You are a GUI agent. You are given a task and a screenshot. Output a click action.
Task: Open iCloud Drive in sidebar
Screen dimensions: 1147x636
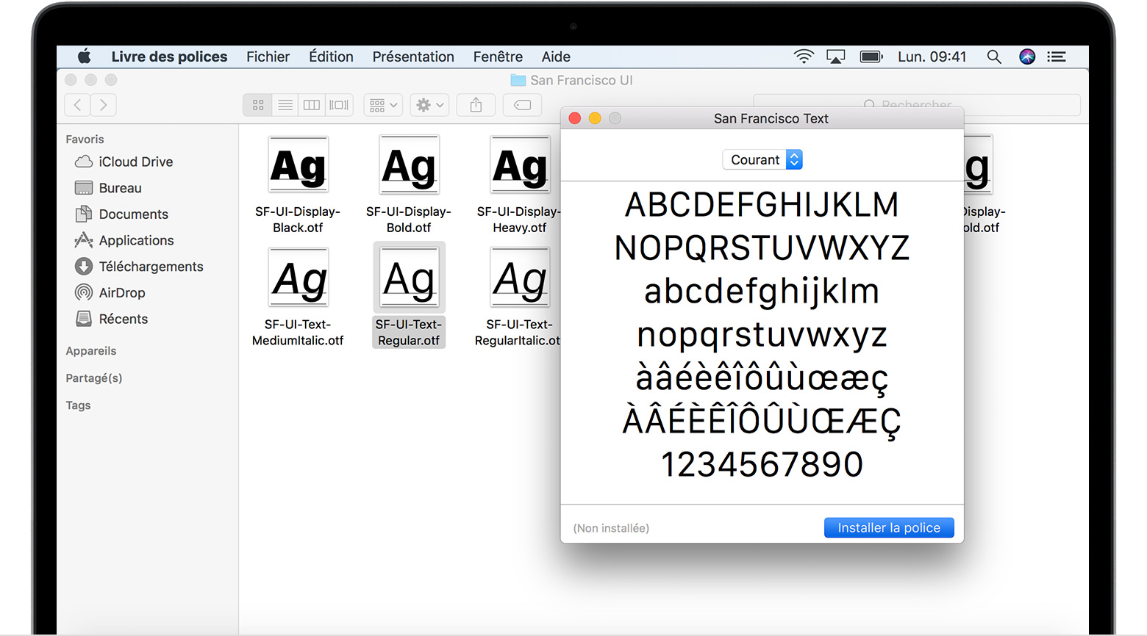click(x=124, y=162)
